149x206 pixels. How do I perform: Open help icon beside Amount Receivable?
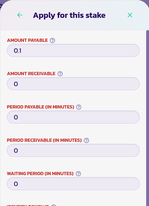(60, 74)
